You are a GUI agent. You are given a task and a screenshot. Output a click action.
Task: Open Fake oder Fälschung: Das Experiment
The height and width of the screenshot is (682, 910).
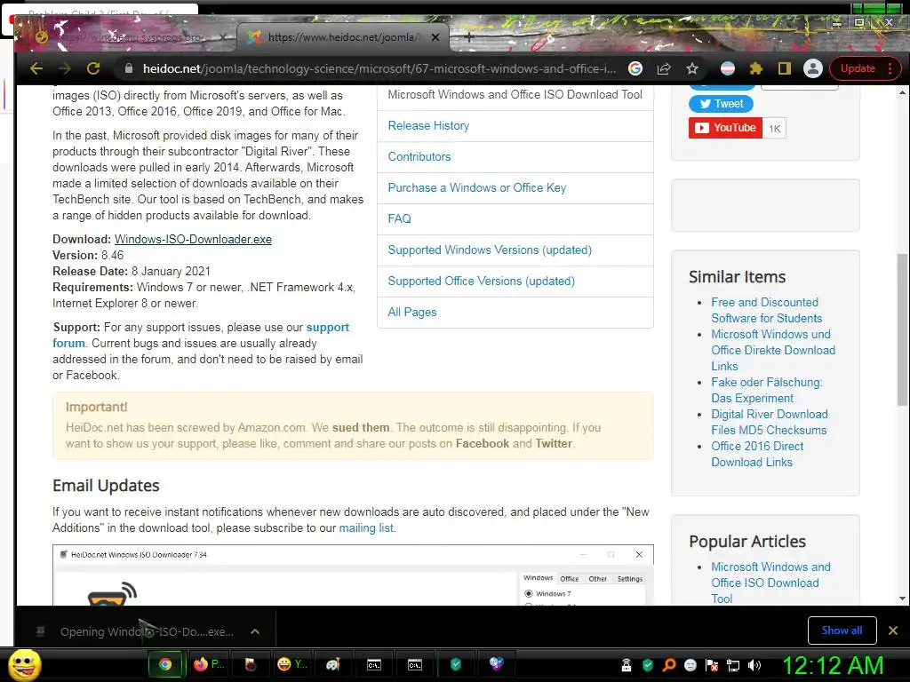coord(767,390)
